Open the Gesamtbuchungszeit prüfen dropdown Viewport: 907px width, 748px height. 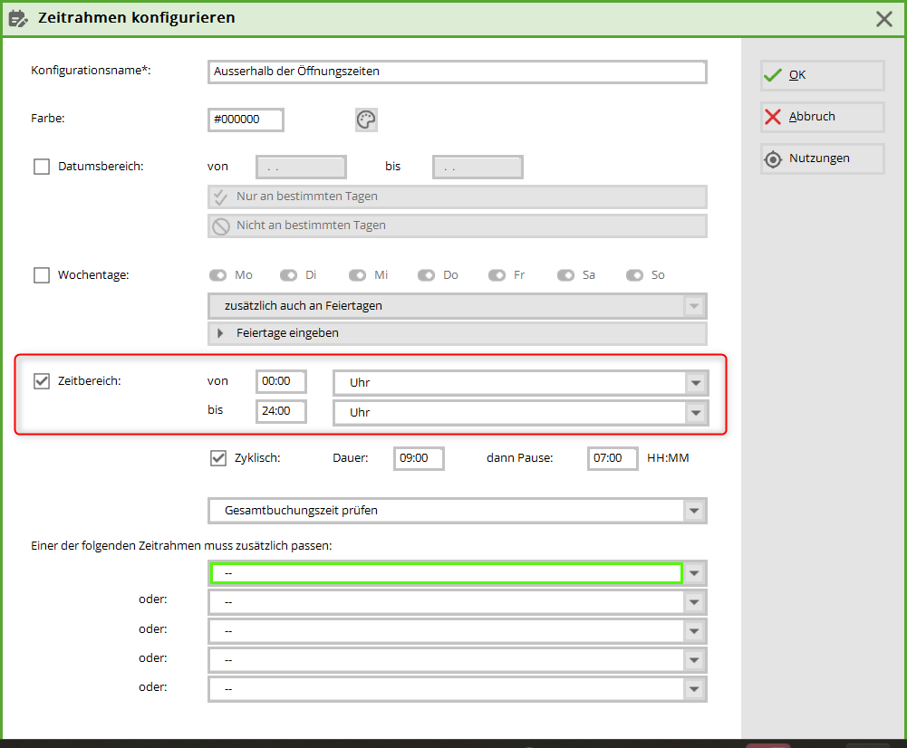(694, 511)
